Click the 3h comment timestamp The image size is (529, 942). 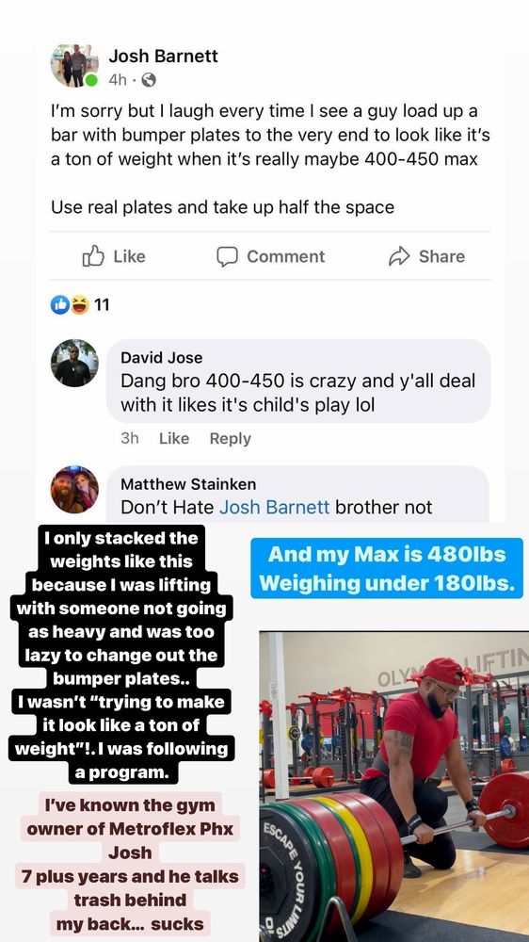tap(130, 439)
